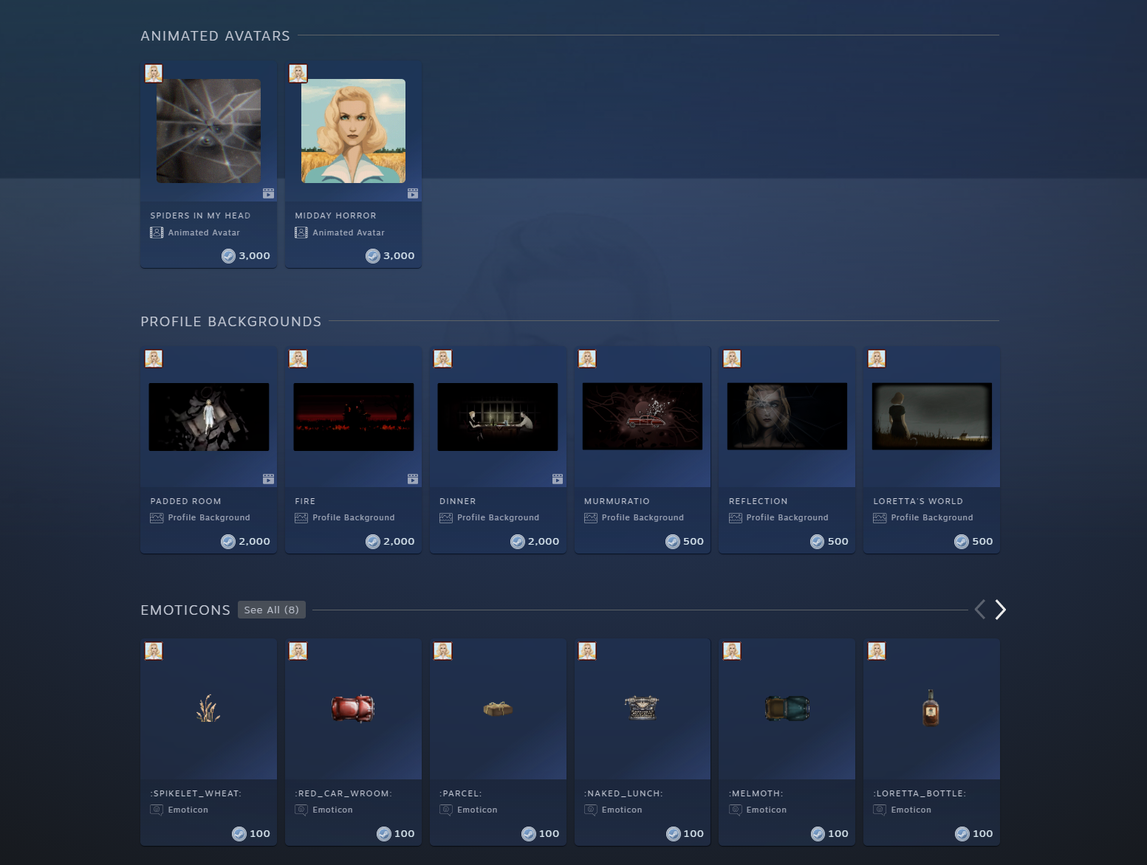Click the animated video icon on Spiders In My Head
Viewport: 1147px width, 865px height.
(268, 193)
